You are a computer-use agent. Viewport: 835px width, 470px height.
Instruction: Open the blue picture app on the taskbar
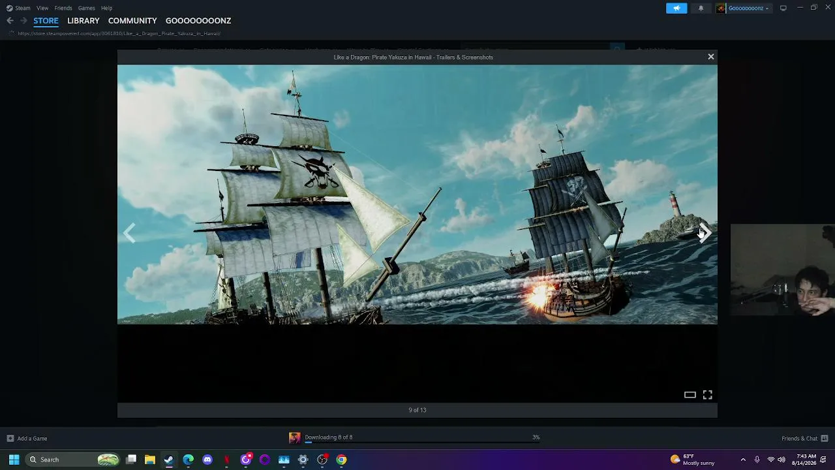coord(284,460)
